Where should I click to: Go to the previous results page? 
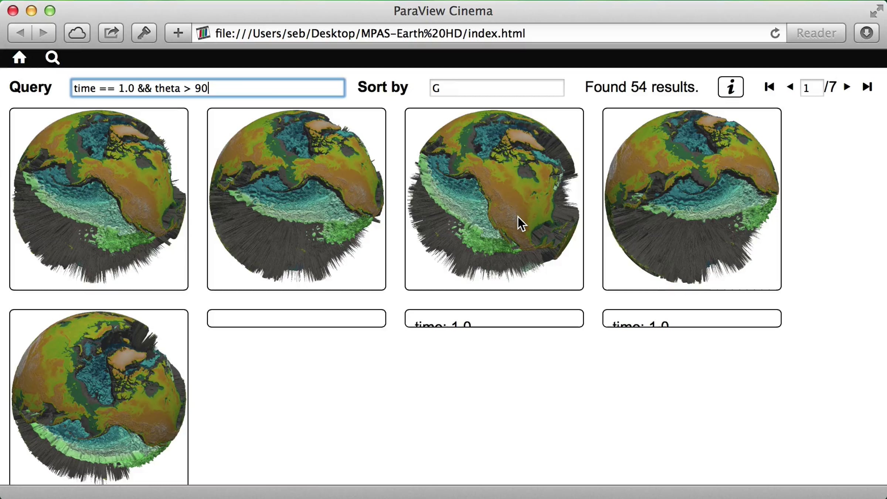790,87
